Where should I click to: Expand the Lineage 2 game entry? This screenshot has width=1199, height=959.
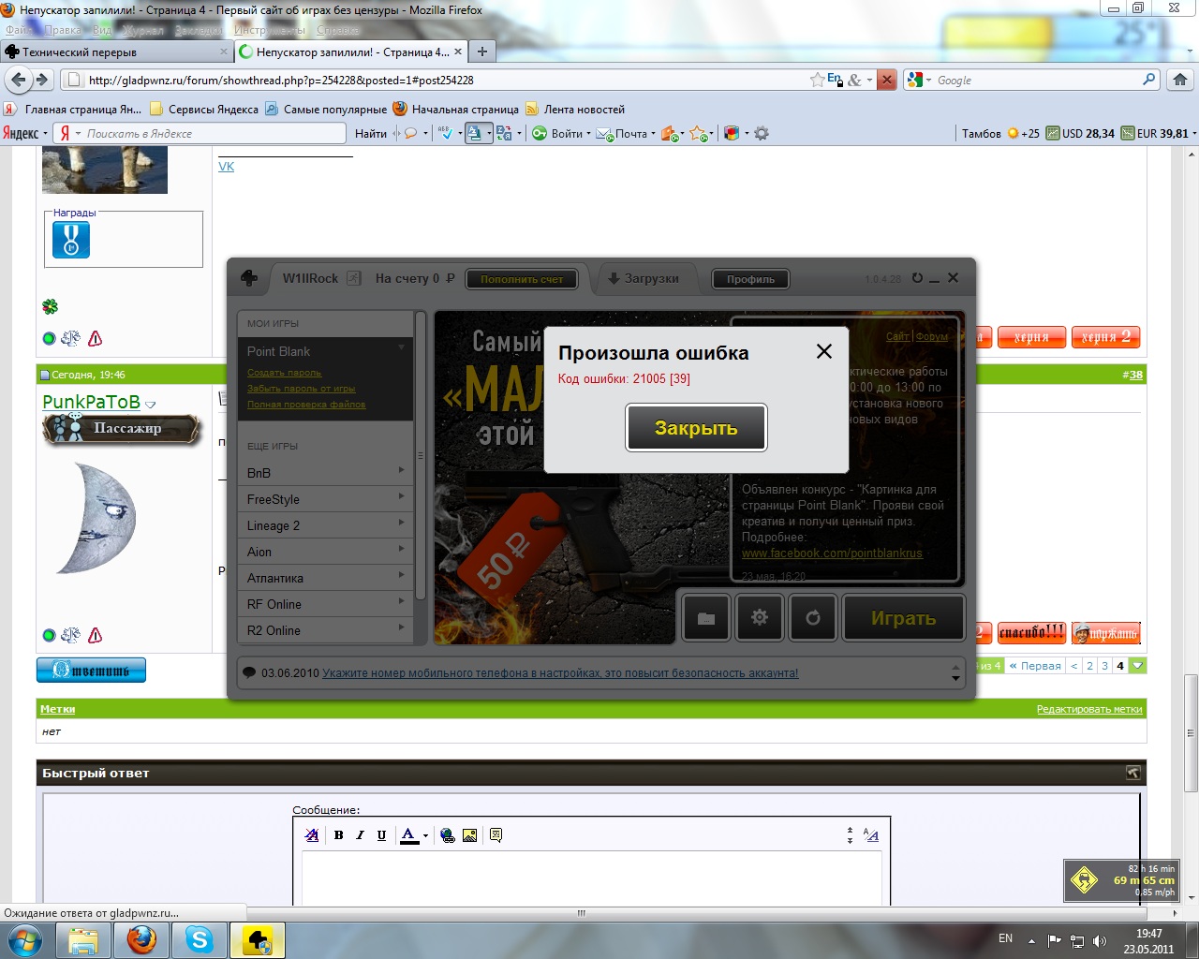325,525
